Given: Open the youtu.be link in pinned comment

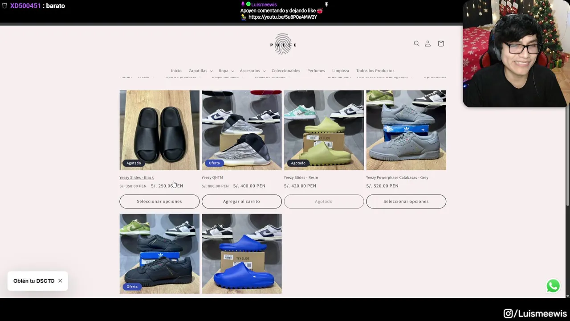Looking at the screenshot, I should click(x=283, y=17).
